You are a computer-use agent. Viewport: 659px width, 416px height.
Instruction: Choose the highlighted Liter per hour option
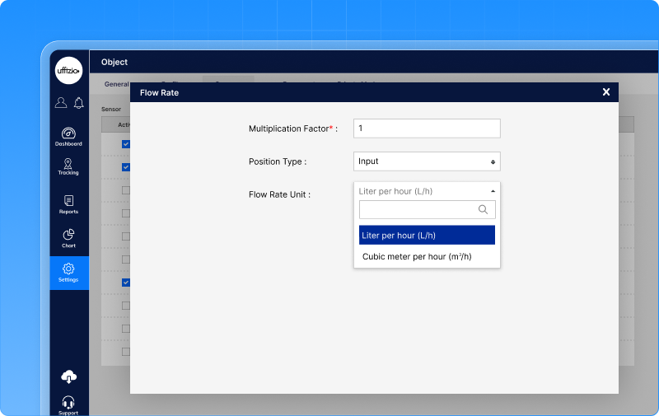[427, 236]
